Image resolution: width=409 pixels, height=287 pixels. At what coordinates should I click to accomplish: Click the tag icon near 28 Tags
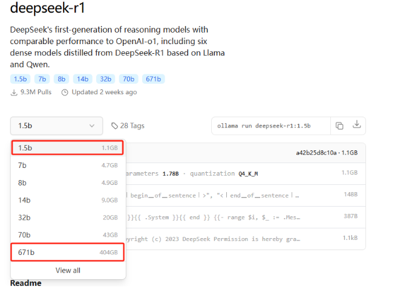pos(115,126)
